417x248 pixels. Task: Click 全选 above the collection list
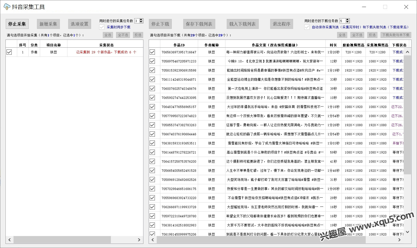(108, 35)
